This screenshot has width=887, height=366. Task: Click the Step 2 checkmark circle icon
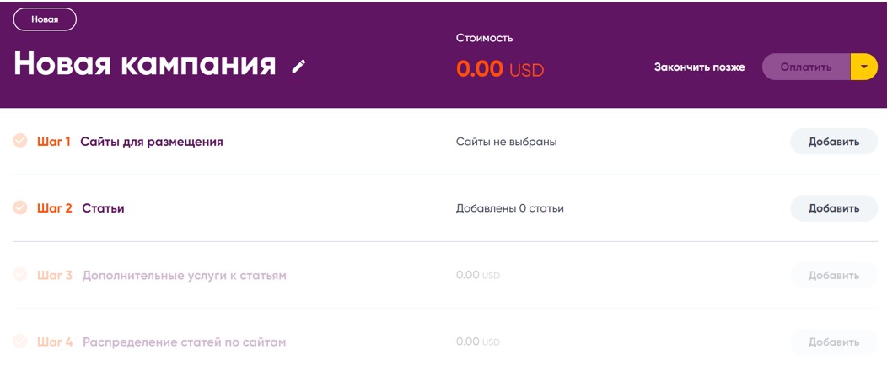click(x=20, y=207)
